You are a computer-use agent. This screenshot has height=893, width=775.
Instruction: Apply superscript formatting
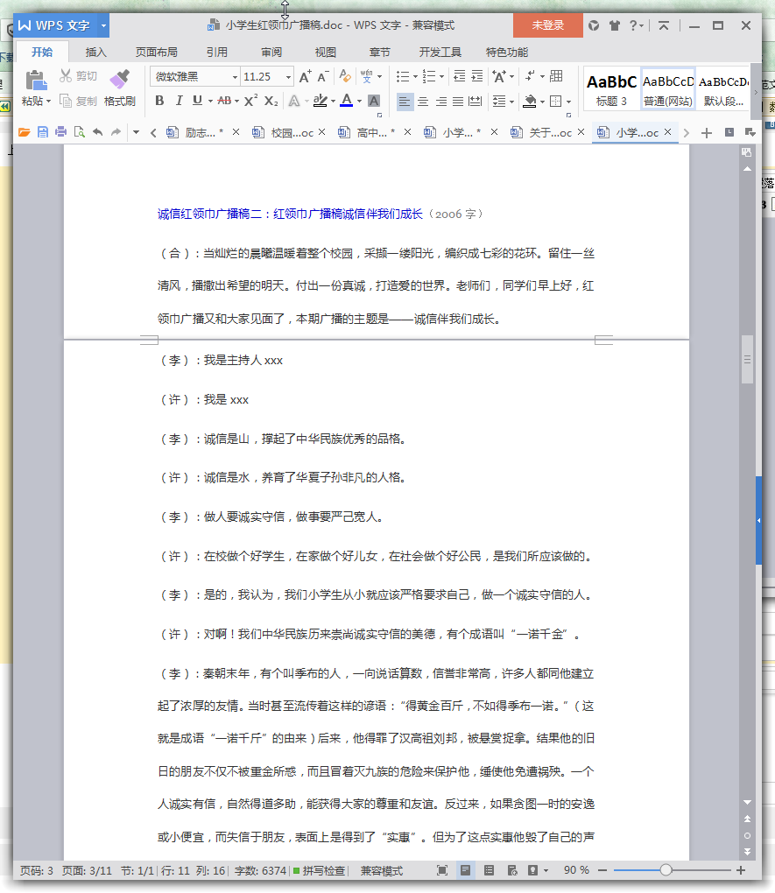250,101
